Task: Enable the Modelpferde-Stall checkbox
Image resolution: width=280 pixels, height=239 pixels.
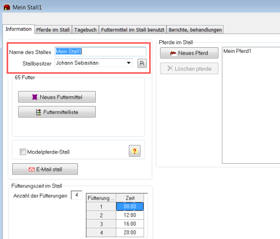Action: click(x=23, y=152)
